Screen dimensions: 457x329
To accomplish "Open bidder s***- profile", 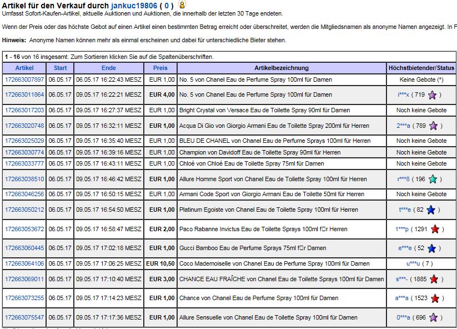I will pos(402,279).
